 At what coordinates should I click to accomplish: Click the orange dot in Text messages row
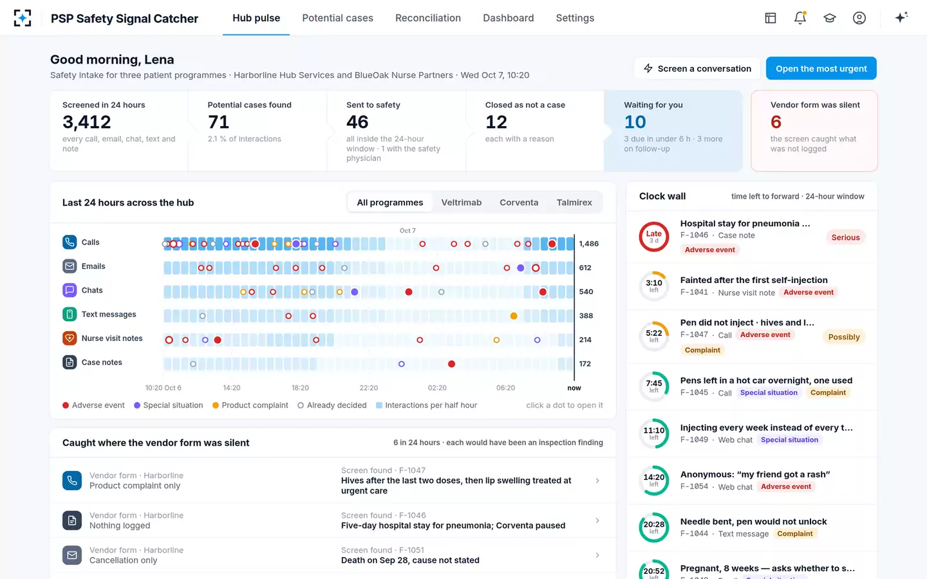pyautogui.click(x=514, y=316)
